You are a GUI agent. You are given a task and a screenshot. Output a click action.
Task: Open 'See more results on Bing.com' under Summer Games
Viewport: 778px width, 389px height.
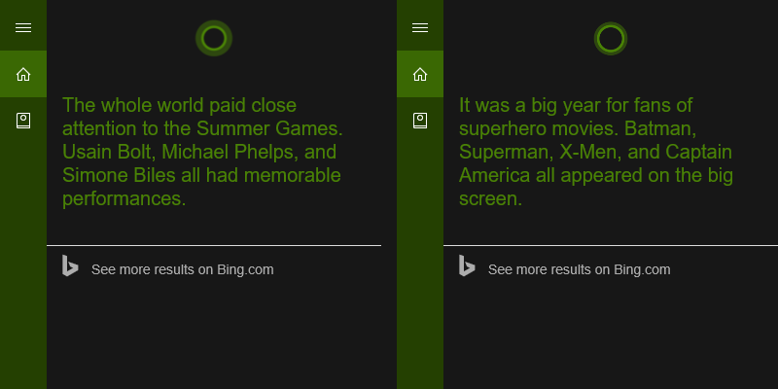[182, 269]
